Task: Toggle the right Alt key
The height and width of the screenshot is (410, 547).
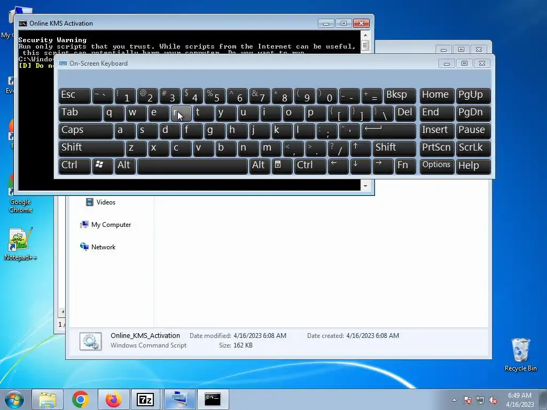Action: coord(260,166)
